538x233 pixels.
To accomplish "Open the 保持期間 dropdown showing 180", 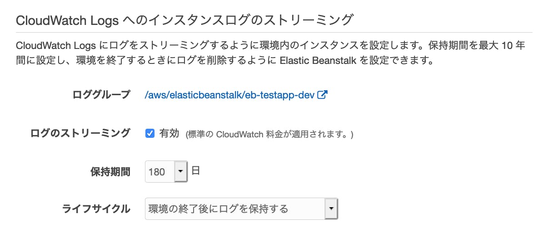I will click(166, 172).
